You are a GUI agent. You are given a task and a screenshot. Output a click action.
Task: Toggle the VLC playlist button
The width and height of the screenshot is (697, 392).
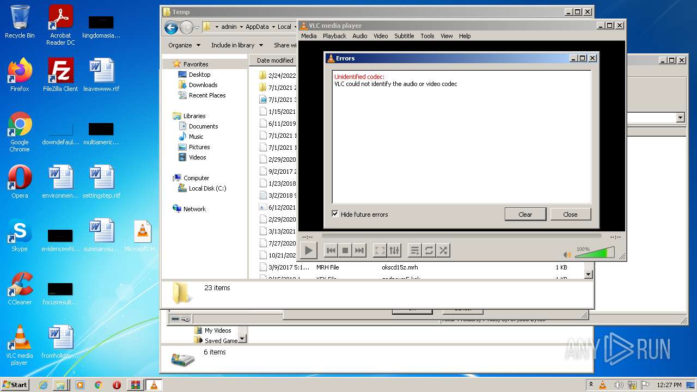[x=415, y=250]
